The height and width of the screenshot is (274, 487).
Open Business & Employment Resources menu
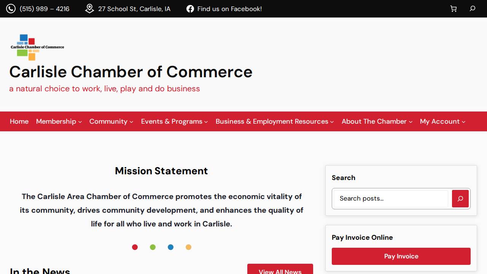click(x=272, y=121)
